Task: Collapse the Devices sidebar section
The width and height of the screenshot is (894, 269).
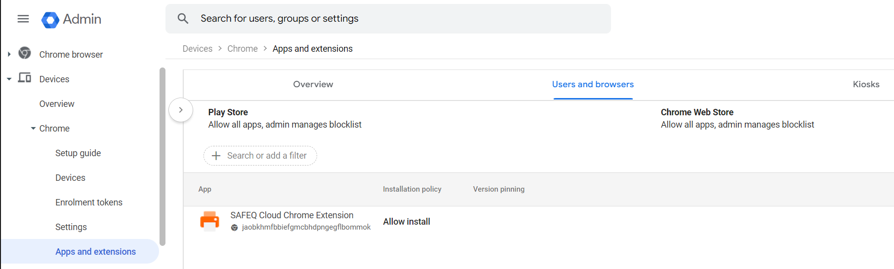Action: click(9, 79)
